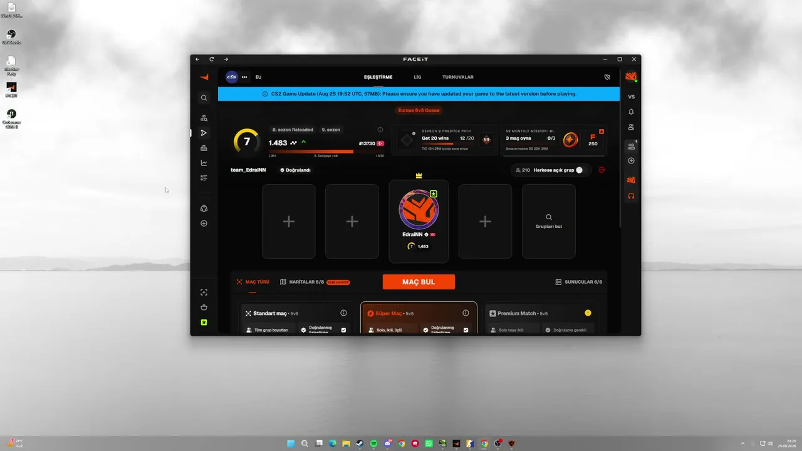
Task: Click the team_EdraiNN group name
Action: [x=248, y=170]
